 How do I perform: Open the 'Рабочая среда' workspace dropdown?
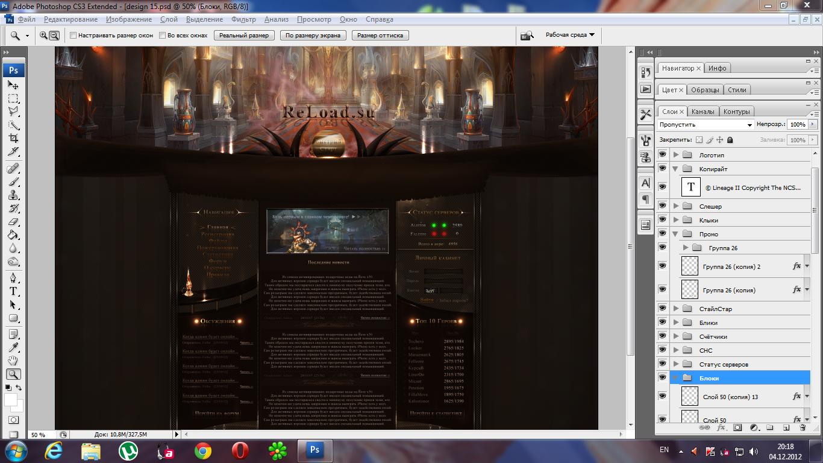(570, 35)
